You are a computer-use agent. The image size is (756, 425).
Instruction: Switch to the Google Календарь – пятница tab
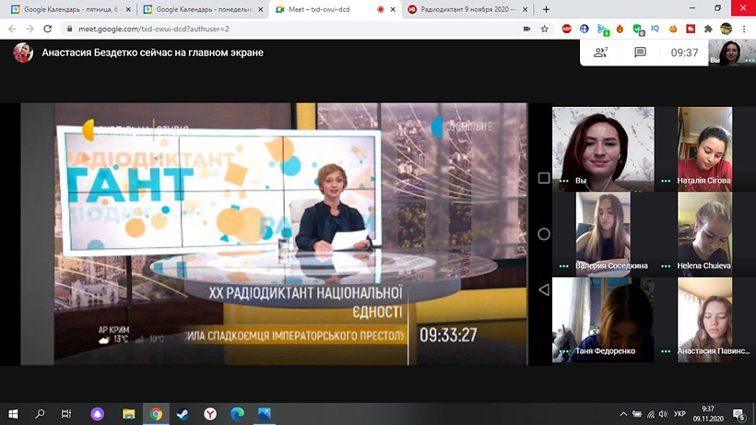(67, 9)
